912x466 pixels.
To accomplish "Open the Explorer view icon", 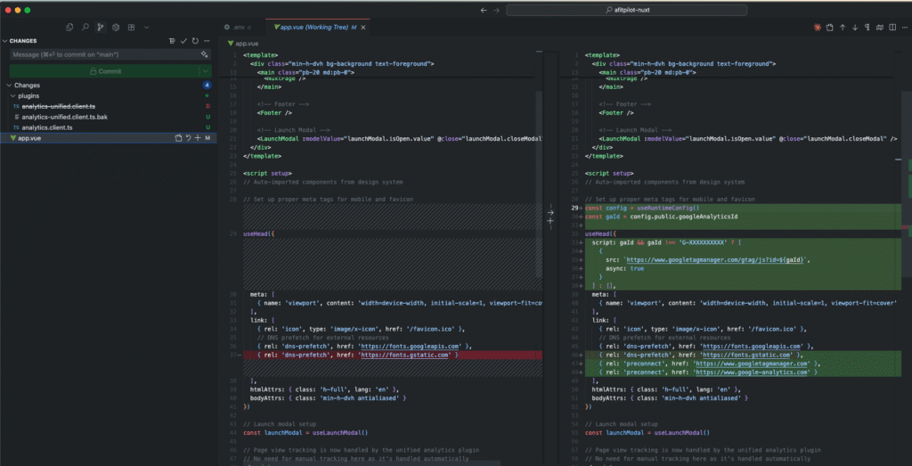I will pyautogui.click(x=69, y=29).
